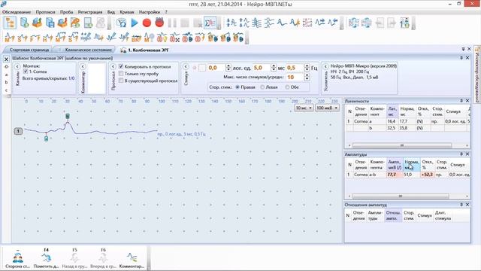Click the database with green circle icon
481x271 pixels.
pyautogui.click(x=25, y=23)
